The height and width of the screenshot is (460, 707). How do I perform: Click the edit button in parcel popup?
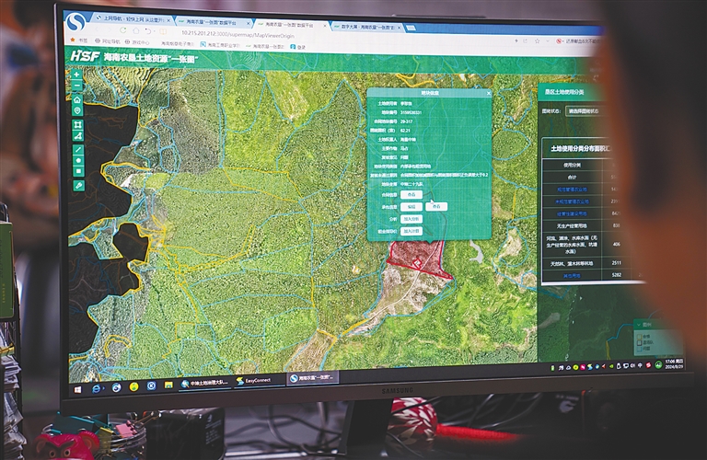[412, 207]
